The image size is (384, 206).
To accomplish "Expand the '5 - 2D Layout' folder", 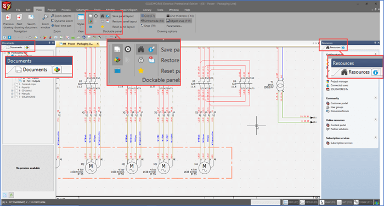I will [12, 91].
